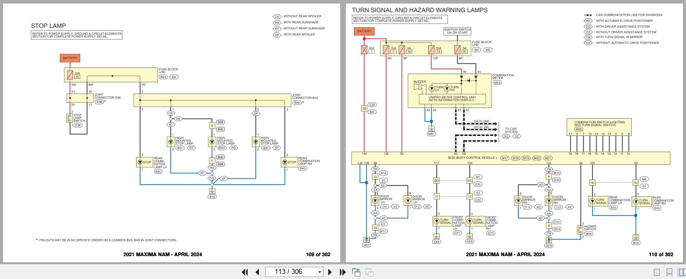The image size is (686, 279).
Task: Click the BUZZER label in combination meter
Action: point(419,82)
